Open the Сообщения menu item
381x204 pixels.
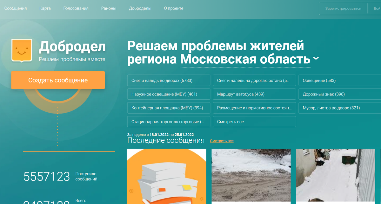pyautogui.click(x=15, y=8)
